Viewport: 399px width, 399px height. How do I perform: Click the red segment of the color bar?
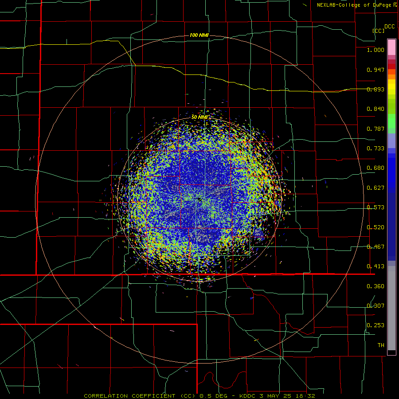click(391, 66)
